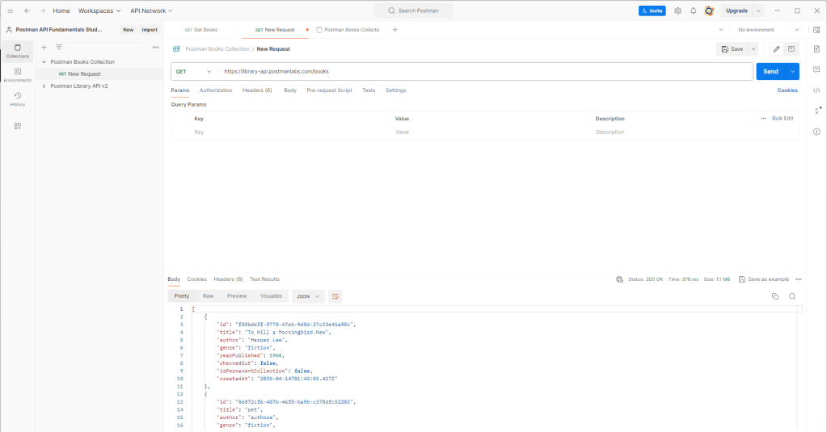
Task: Open the notifications bell icon
Action: tap(693, 10)
